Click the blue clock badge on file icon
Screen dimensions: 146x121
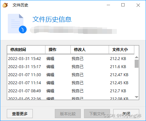(23, 29)
